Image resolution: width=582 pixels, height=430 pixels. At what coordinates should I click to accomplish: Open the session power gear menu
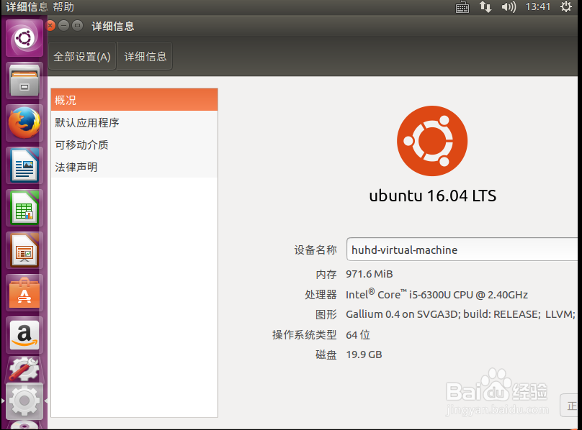[566, 6]
